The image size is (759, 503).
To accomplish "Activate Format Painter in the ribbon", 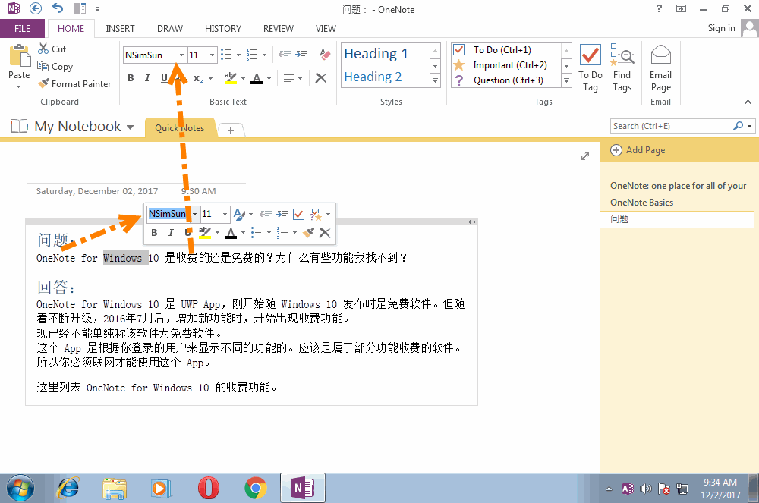I will (74, 83).
